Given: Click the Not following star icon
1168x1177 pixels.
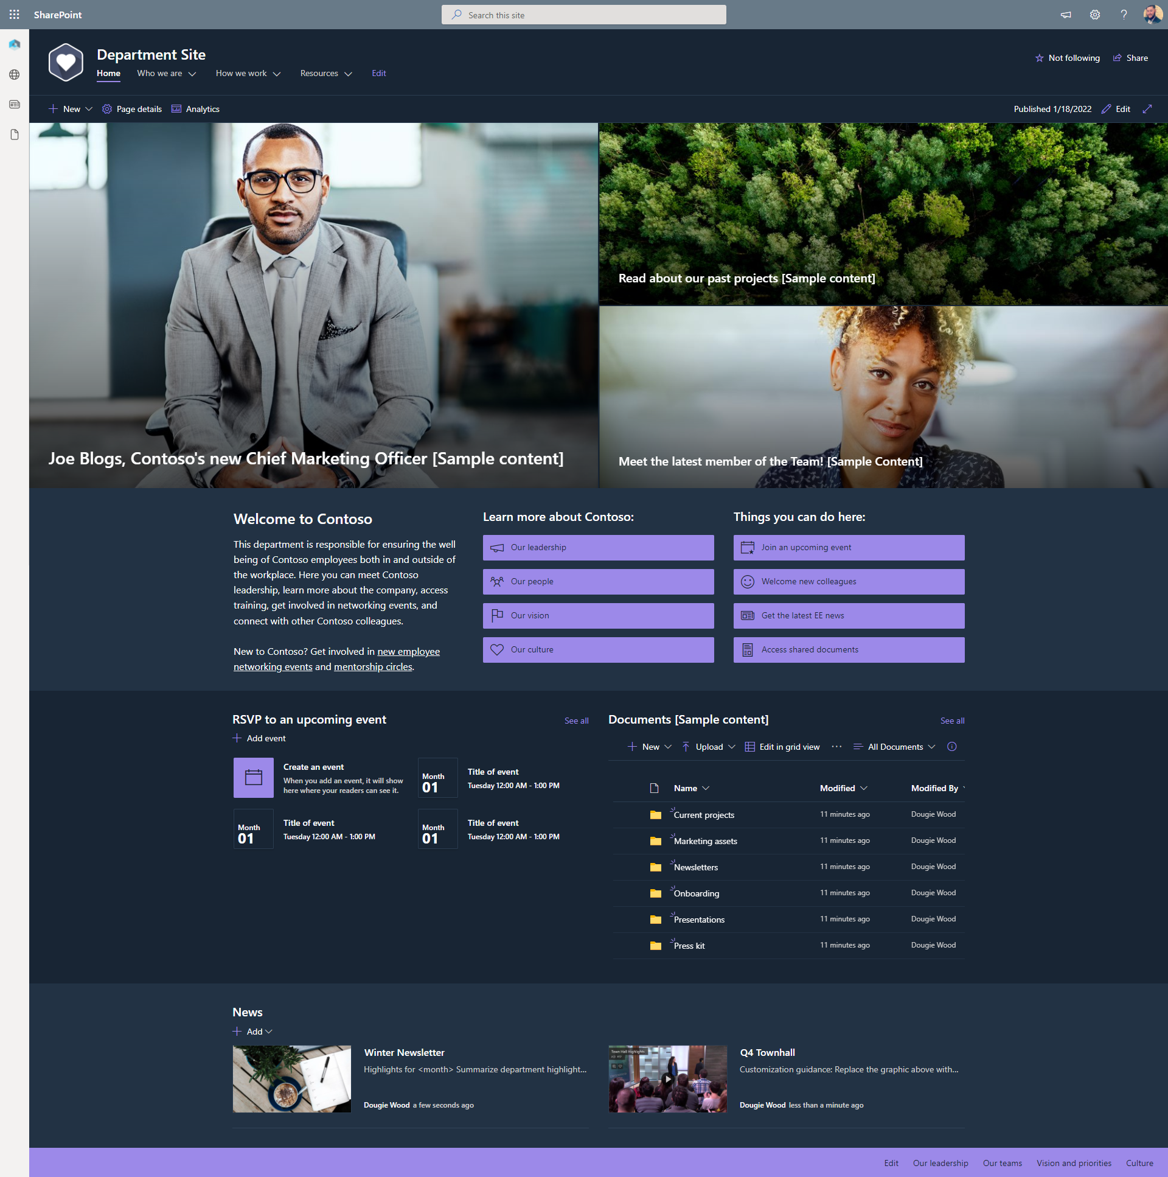Looking at the screenshot, I should click(1039, 58).
